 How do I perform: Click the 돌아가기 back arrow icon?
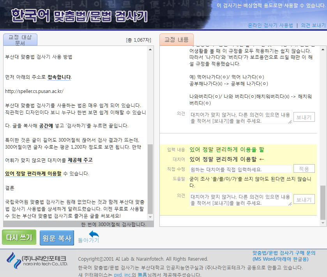[94, 234]
